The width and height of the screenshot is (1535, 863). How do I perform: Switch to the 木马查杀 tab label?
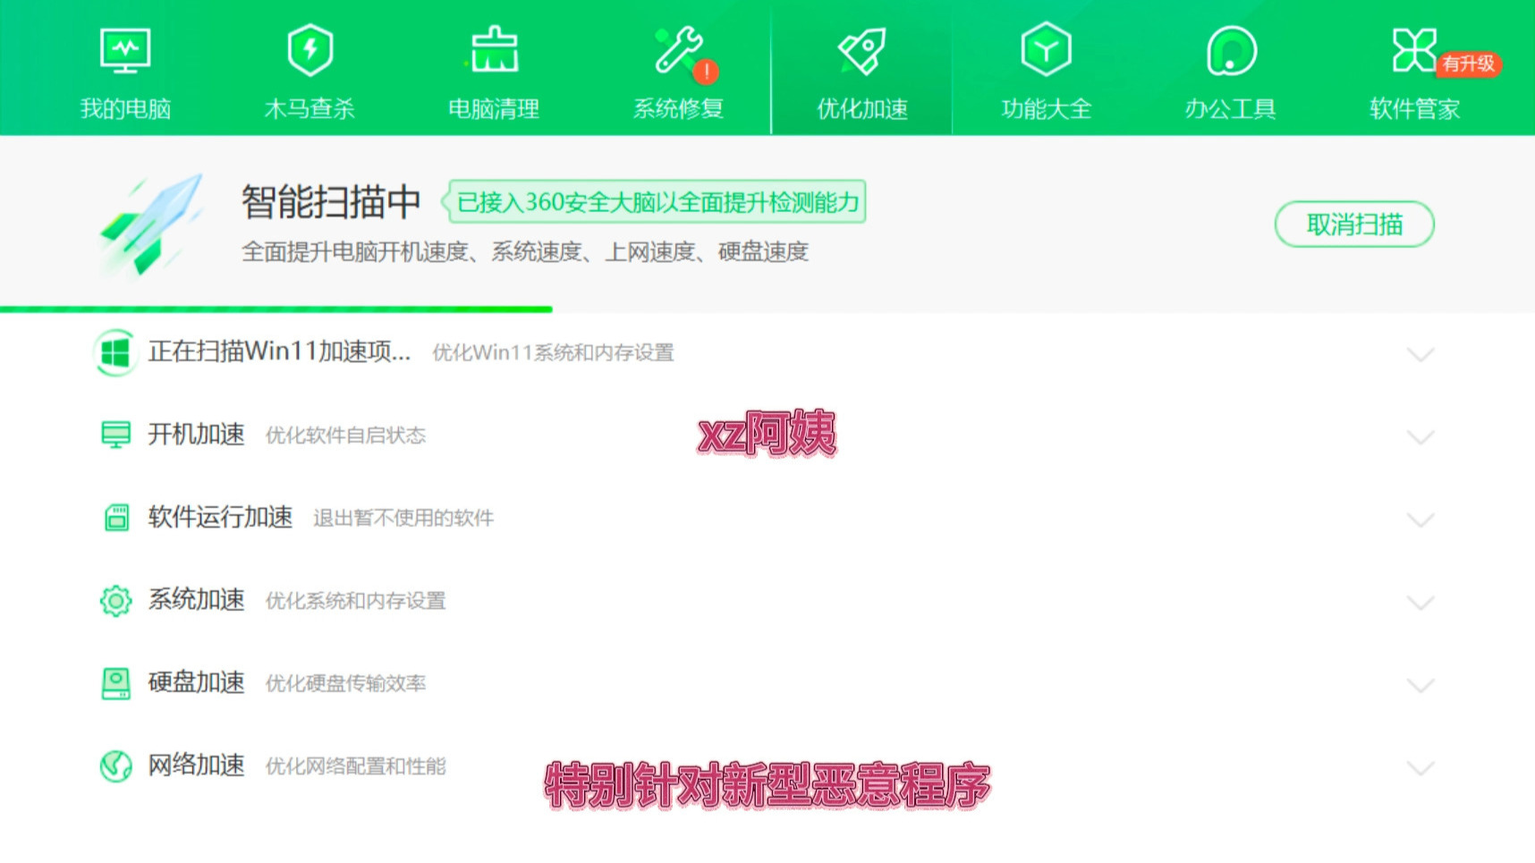click(x=310, y=109)
